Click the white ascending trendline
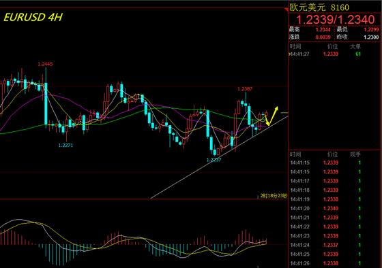This screenshot has height=268, width=382. point(219,157)
